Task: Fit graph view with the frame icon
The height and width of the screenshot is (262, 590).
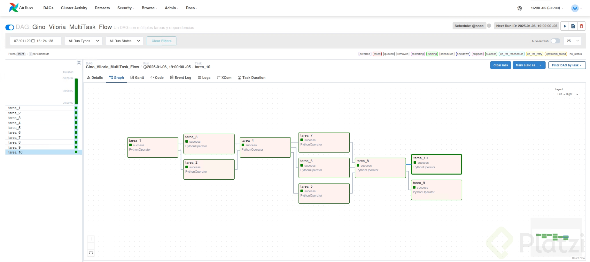Action: [x=91, y=253]
